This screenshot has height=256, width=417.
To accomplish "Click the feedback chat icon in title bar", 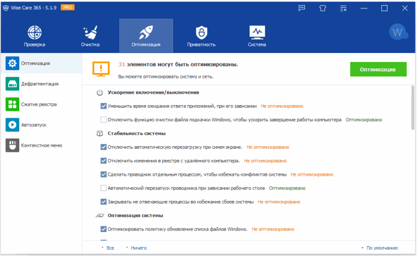I will [x=302, y=8].
